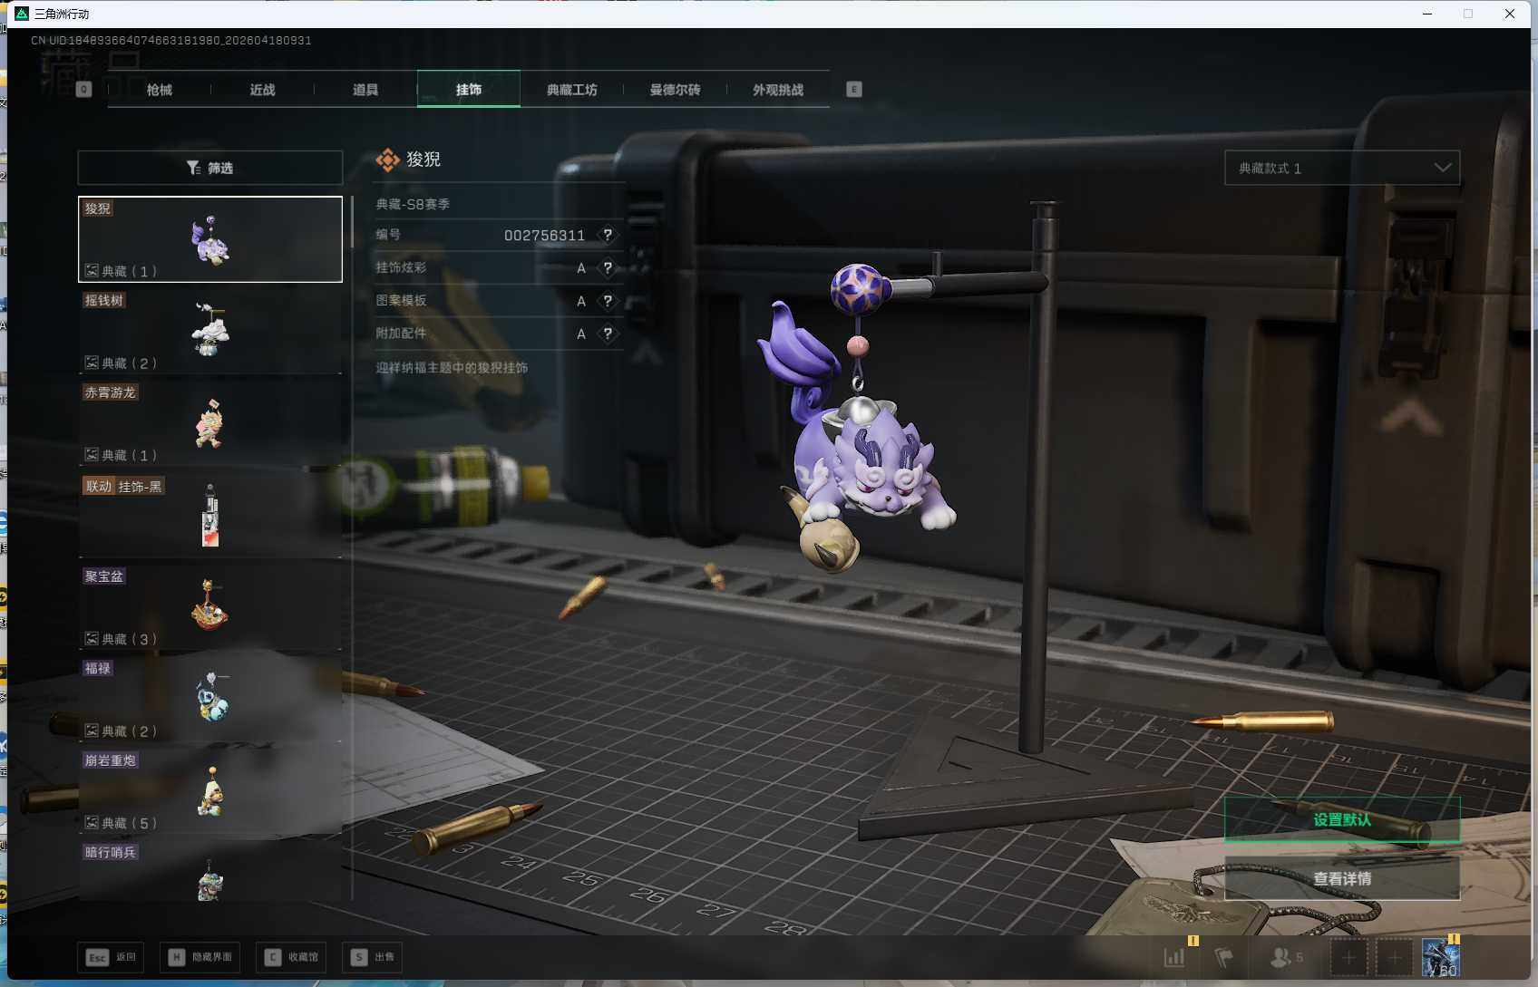Click the player avatar in bottom right
This screenshot has width=1538, height=987.
click(x=1440, y=958)
